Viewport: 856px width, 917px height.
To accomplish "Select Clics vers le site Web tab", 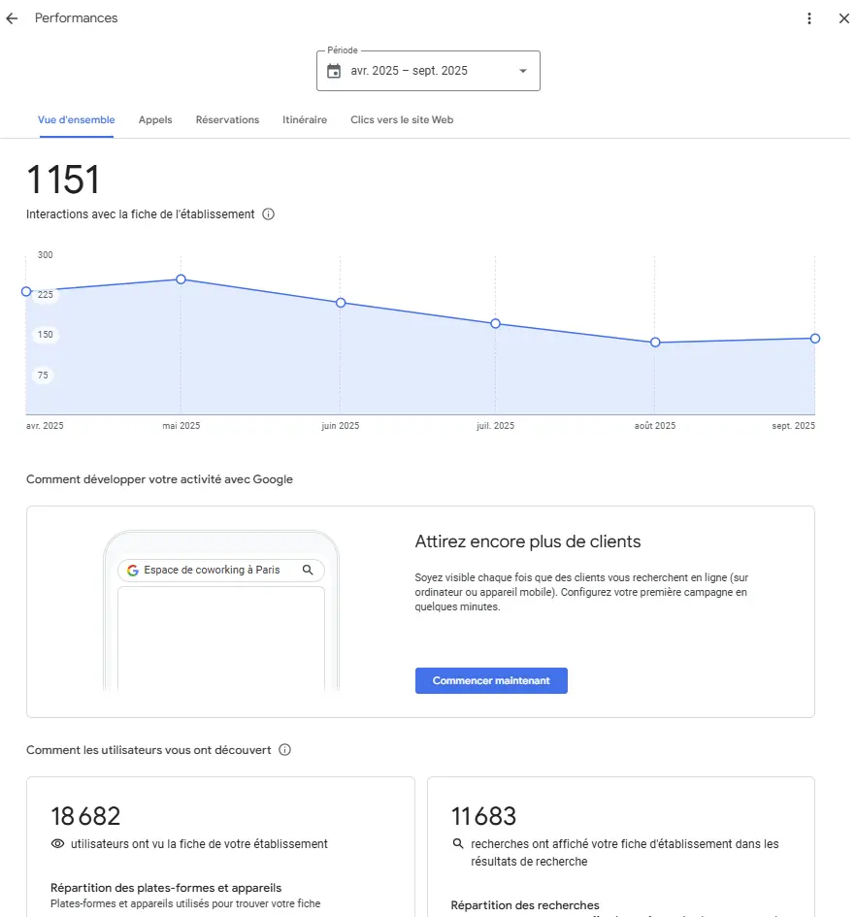I will point(402,120).
